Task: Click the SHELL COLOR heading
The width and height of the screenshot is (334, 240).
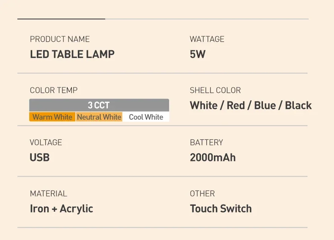Action: 215,90
